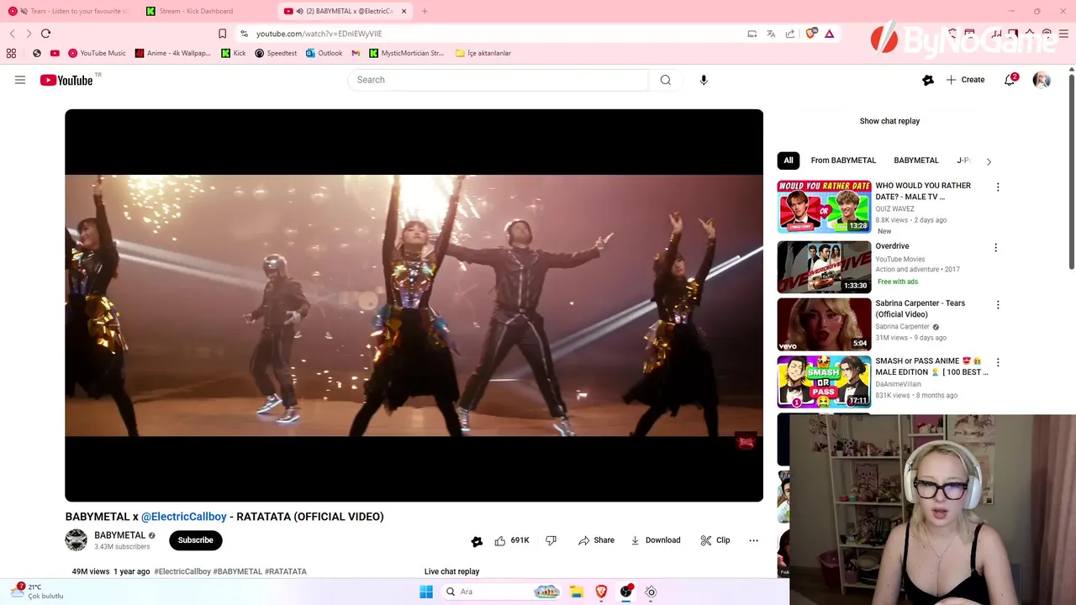The width and height of the screenshot is (1076, 605).
Task: Open File Explorer from the taskbar
Action: [576, 592]
